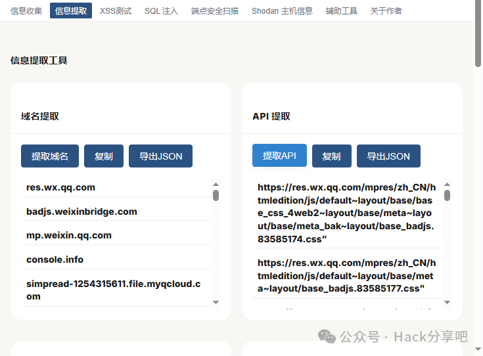
Task: Select the console.info domain entry
Action: 116,259
